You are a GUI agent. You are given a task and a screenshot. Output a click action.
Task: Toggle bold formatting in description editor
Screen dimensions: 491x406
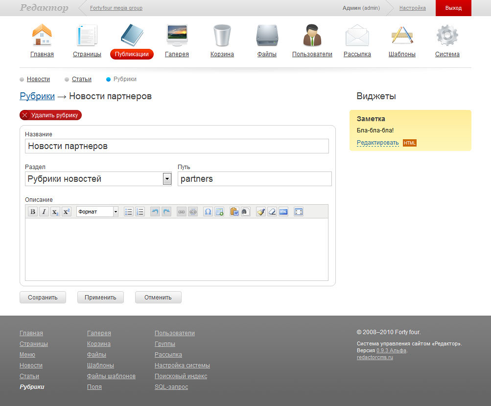click(33, 212)
